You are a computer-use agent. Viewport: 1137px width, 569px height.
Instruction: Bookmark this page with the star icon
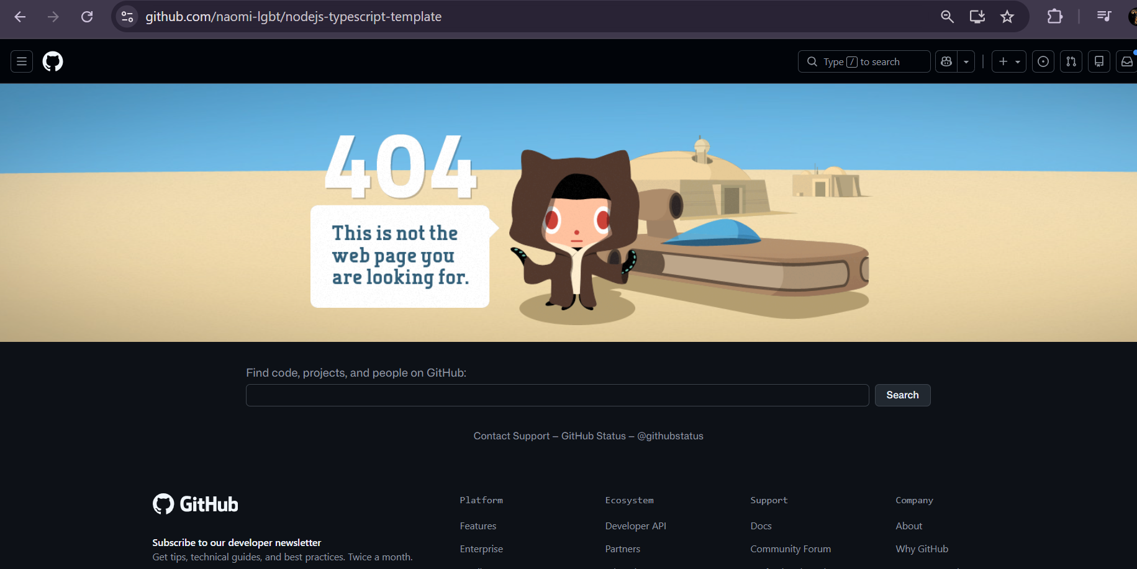(1007, 17)
